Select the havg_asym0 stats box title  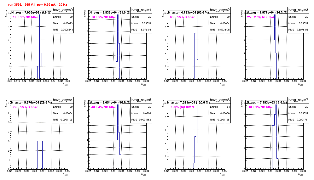63,10
